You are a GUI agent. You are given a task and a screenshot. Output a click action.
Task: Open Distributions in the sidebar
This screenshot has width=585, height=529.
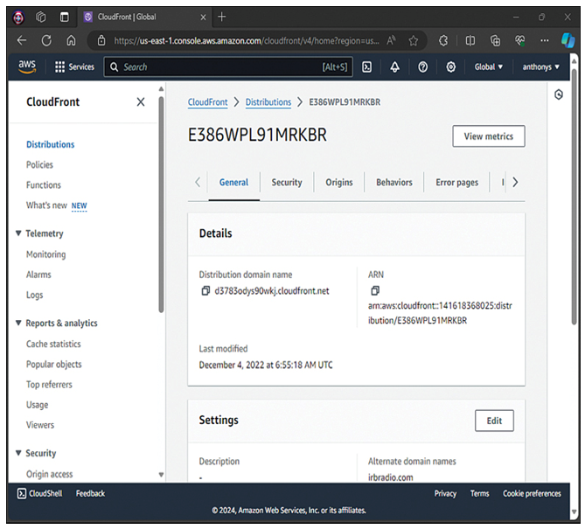click(51, 144)
